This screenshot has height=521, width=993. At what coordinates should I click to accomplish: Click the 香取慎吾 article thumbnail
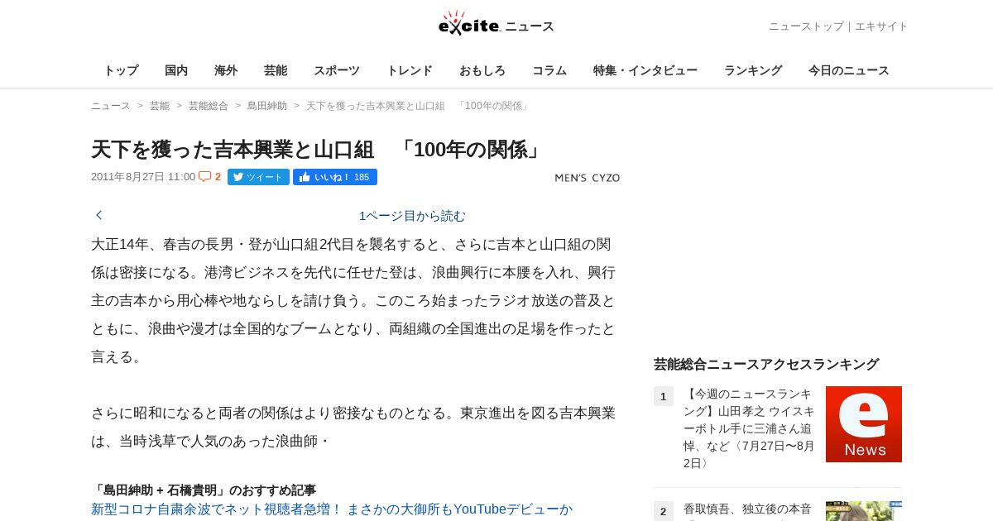864,511
